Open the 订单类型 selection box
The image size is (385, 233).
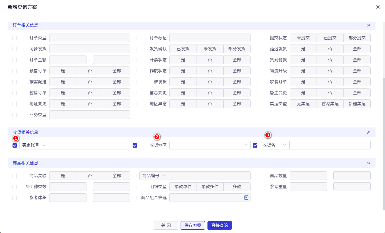pos(90,38)
